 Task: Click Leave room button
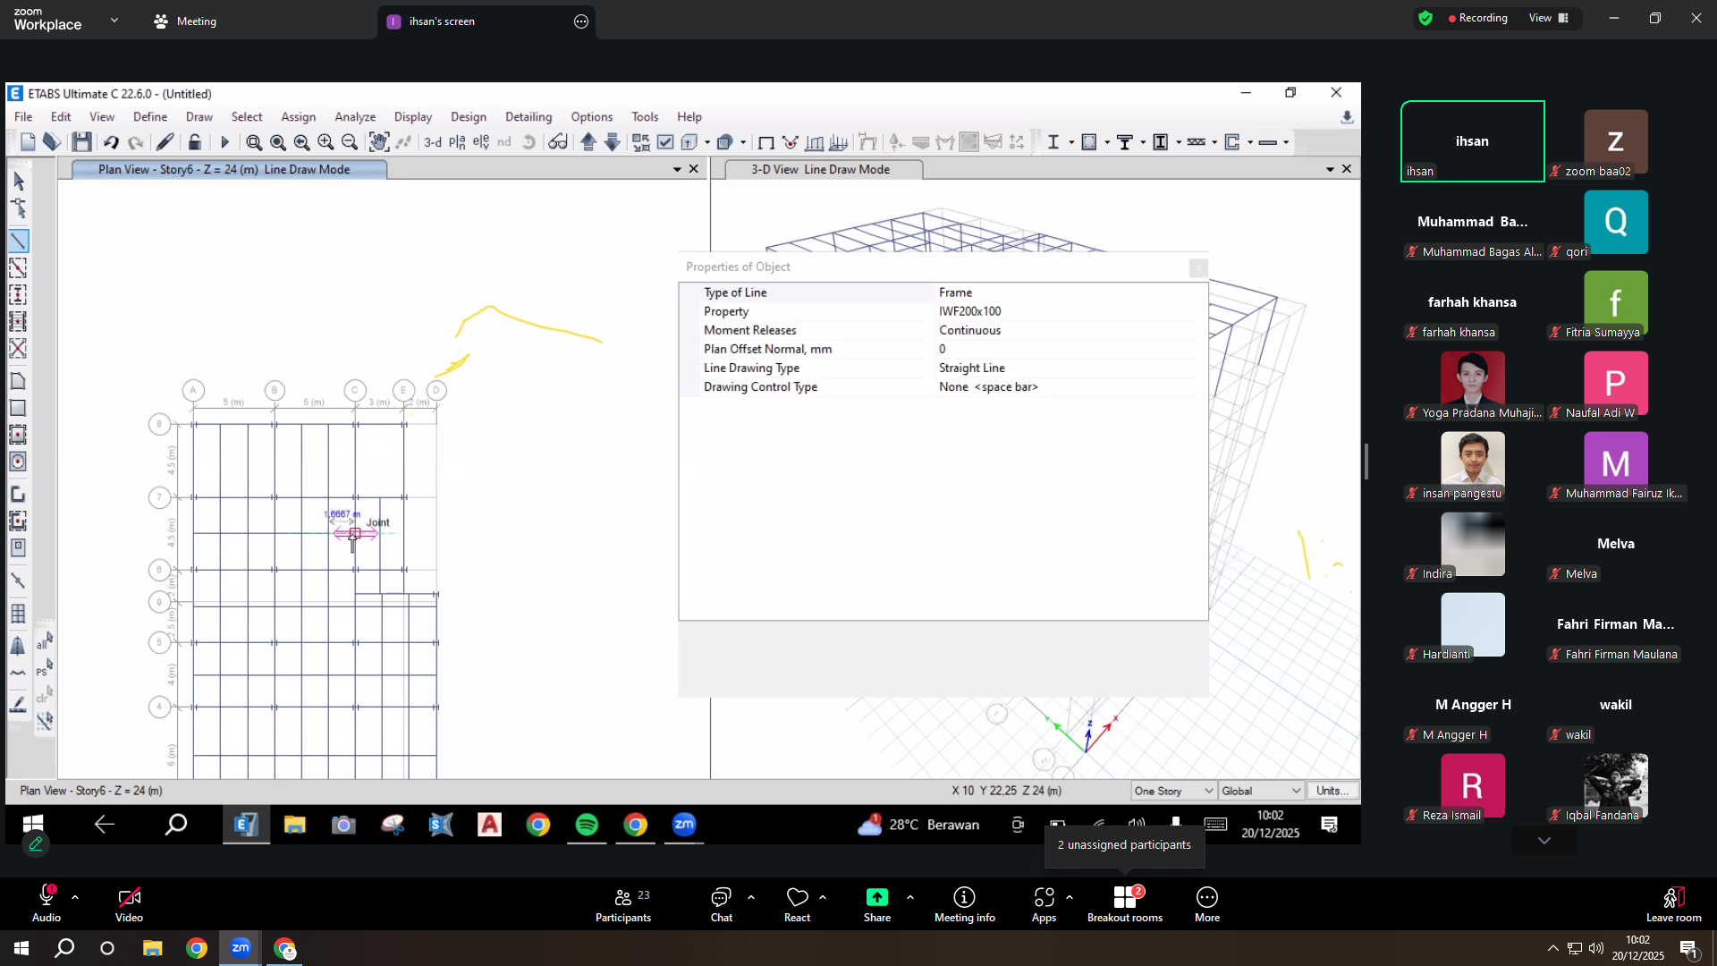1673,903
